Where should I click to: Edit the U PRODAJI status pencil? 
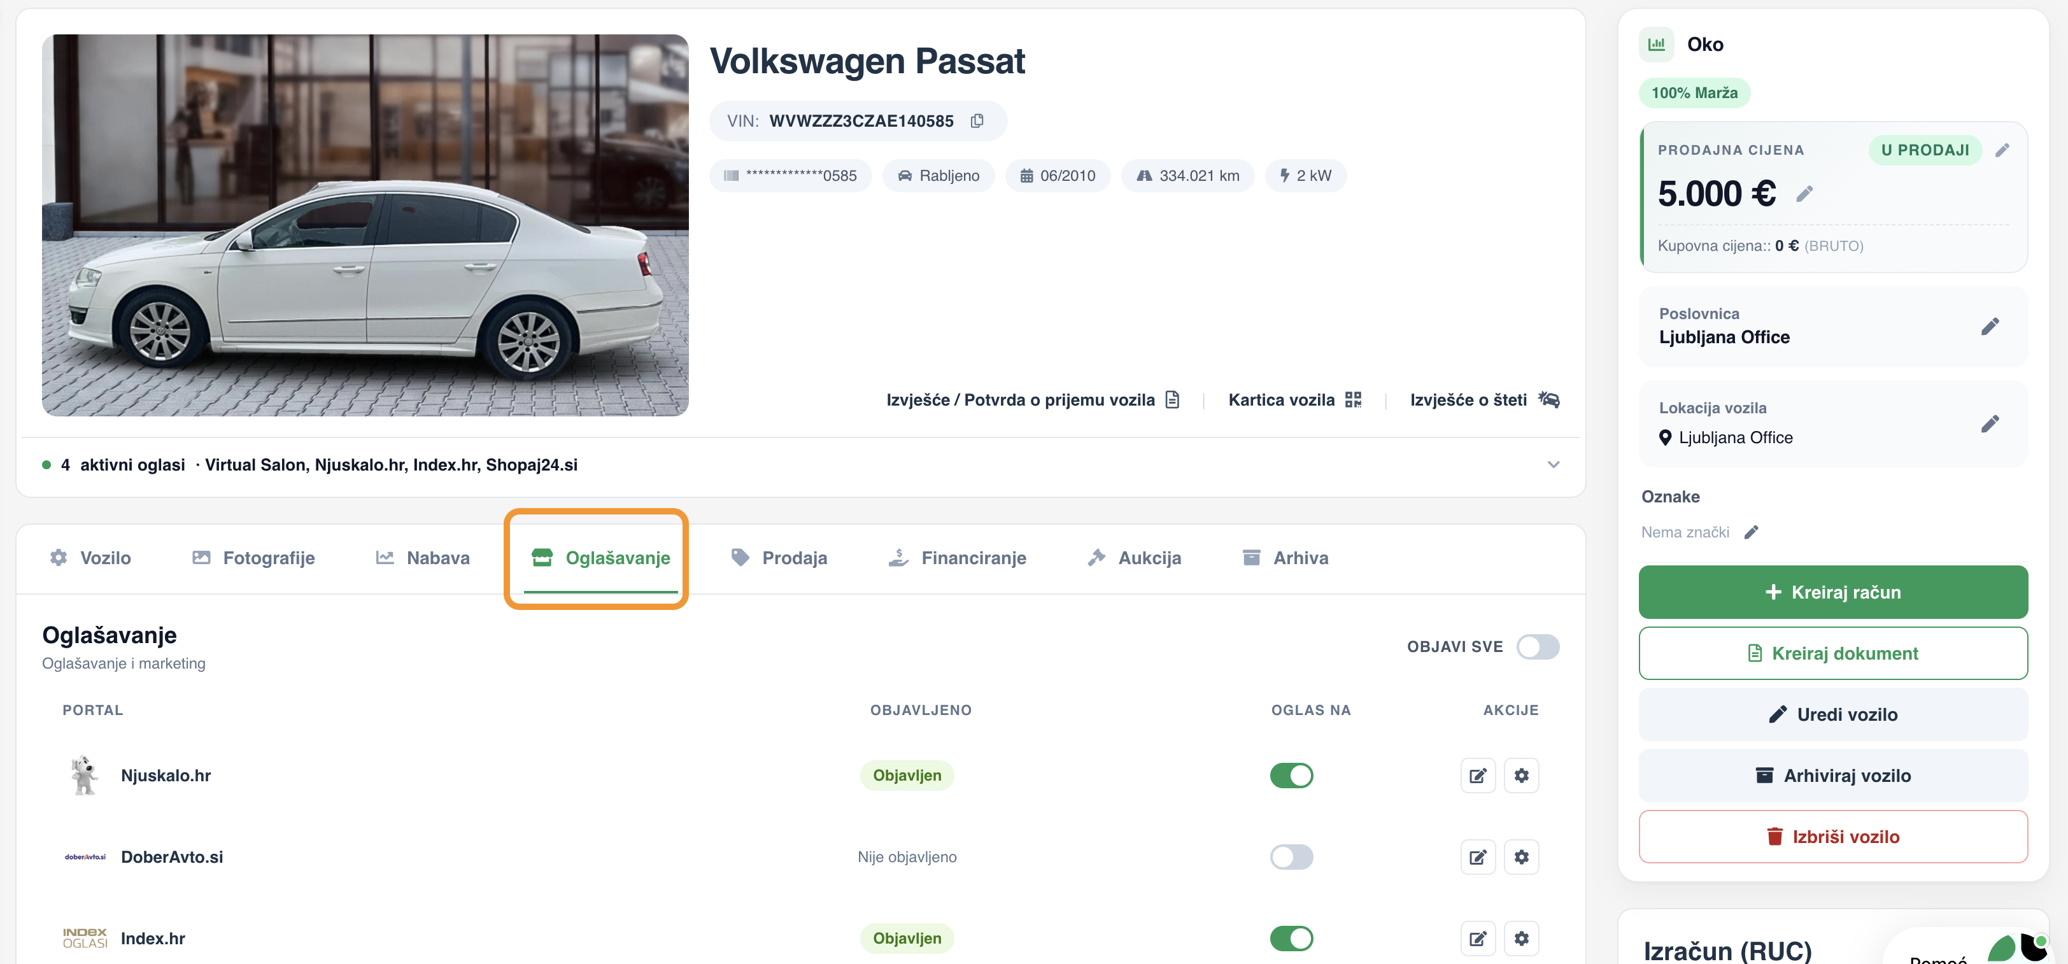(2002, 150)
